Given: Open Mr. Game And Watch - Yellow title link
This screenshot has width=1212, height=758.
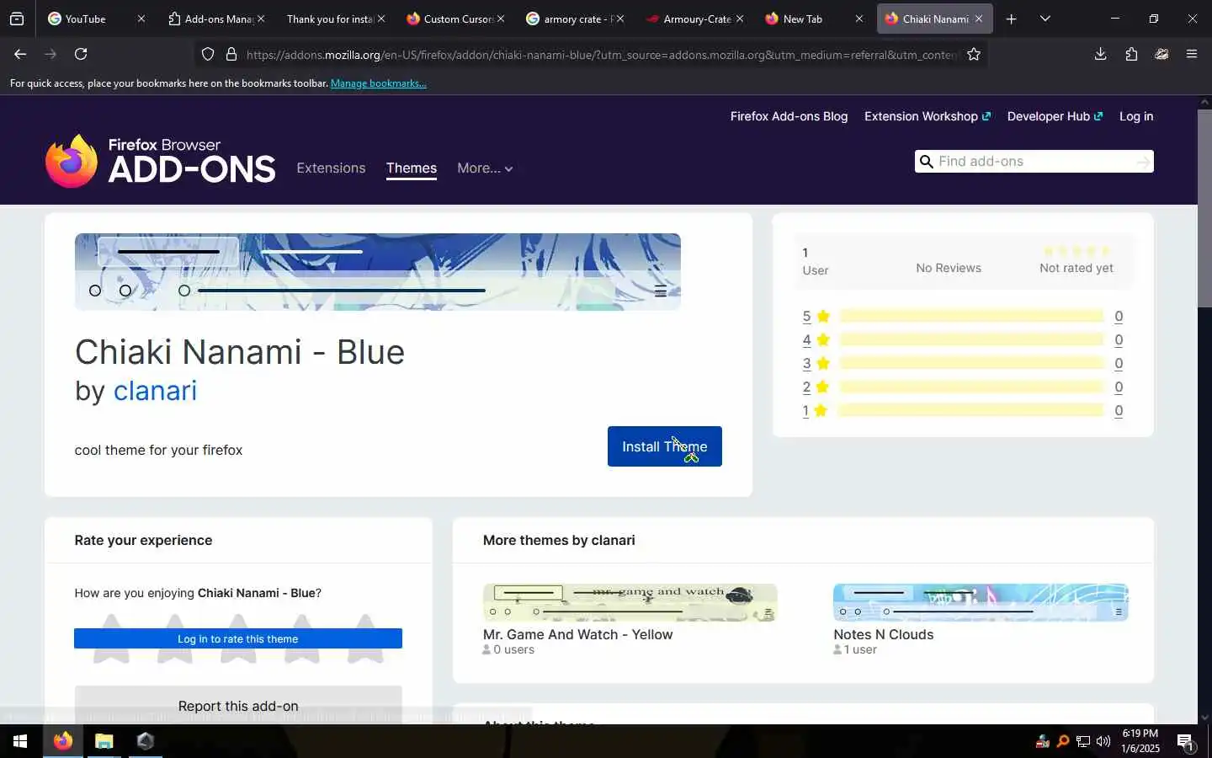Looking at the screenshot, I should coord(578,635).
